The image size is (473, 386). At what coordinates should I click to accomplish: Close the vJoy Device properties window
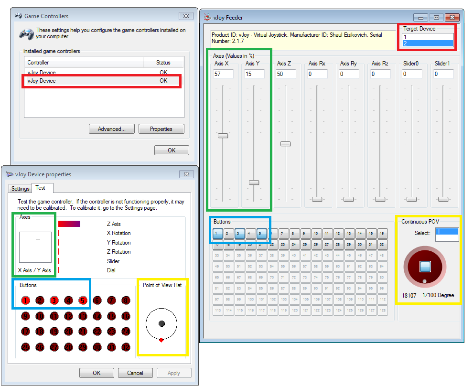[186, 174]
